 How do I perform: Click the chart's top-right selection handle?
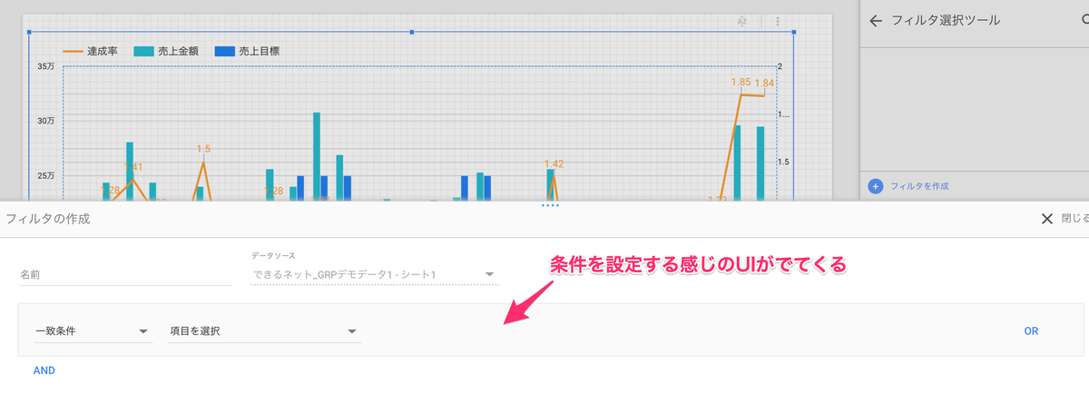click(x=794, y=33)
